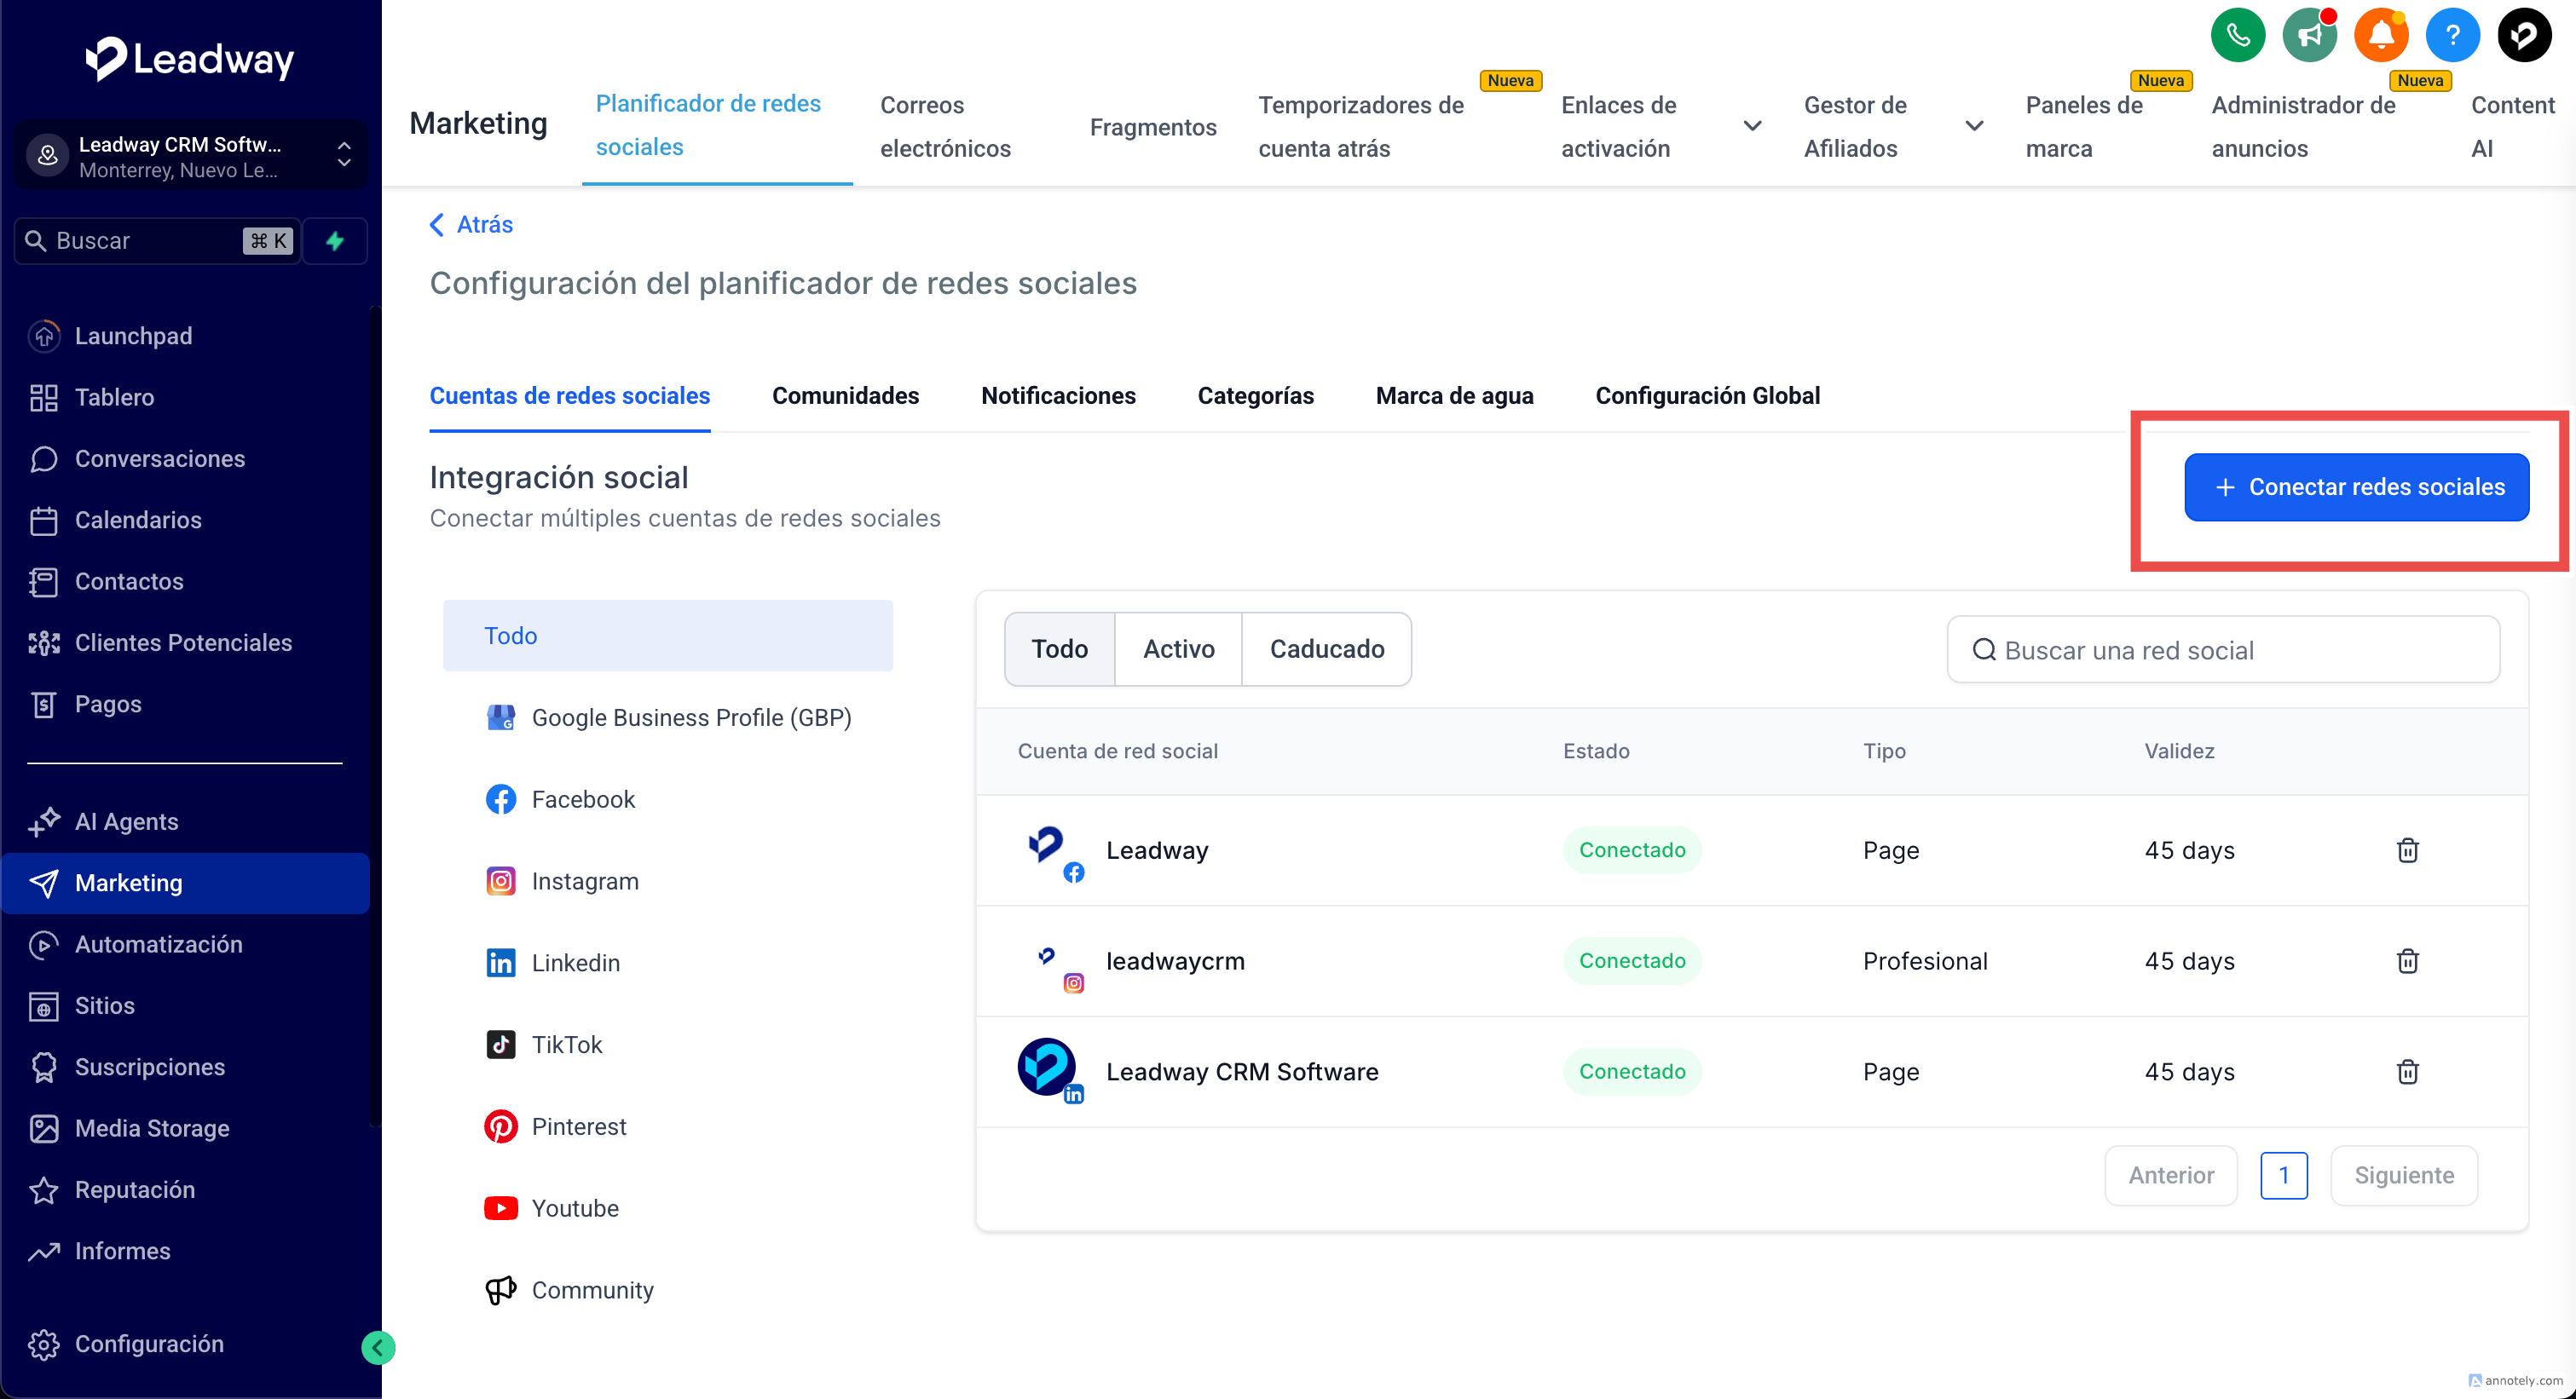Switch to the Marca de agua tab

pyautogui.click(x=1454, y=395)
